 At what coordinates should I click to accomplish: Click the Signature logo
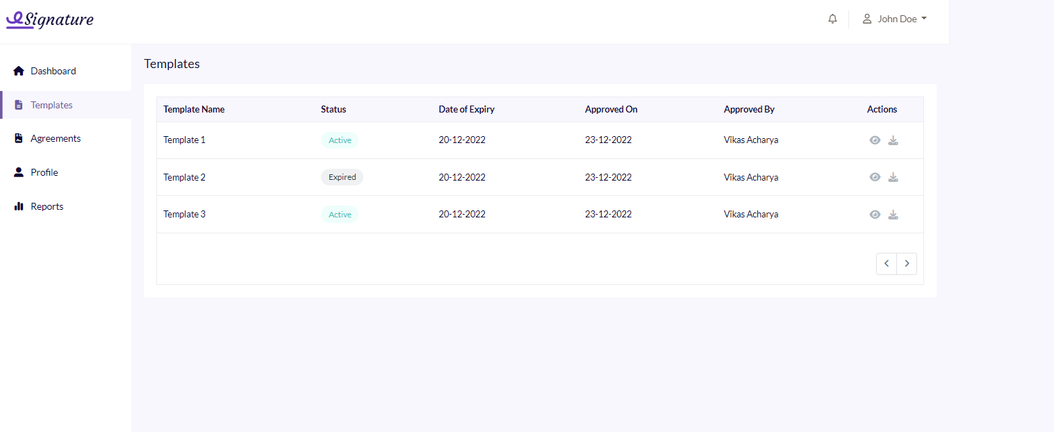[50, 19]
